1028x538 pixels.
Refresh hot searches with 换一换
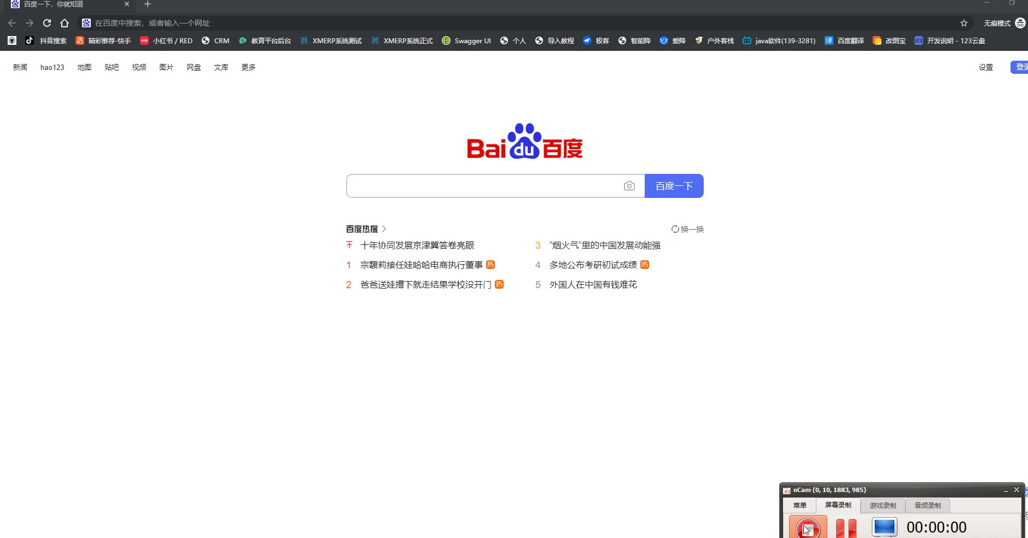pyautogui.click(x=688, y=229)
